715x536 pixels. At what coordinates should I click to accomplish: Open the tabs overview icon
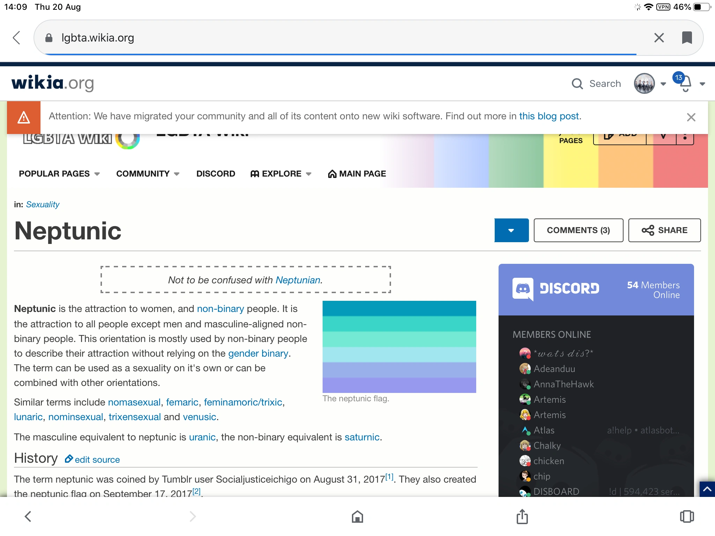point(687,516)
